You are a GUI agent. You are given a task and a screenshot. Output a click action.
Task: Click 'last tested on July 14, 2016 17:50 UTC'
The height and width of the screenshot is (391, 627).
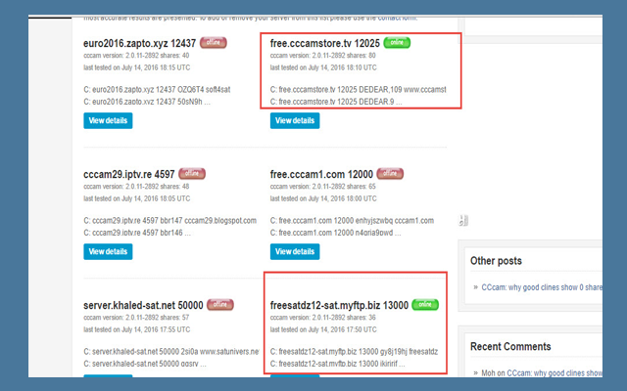click(323, 329)
